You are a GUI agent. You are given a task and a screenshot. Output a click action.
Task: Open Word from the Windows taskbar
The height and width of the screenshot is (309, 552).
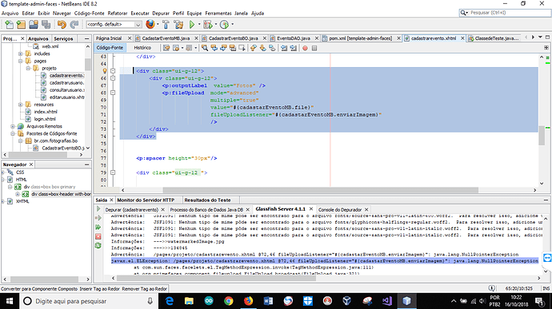coord(268,301)
